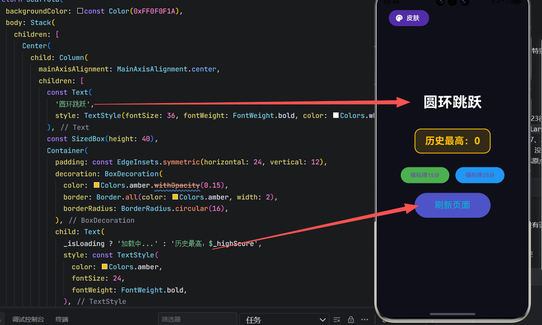Tap the blue 模拟得25分 button

point(480,175)
